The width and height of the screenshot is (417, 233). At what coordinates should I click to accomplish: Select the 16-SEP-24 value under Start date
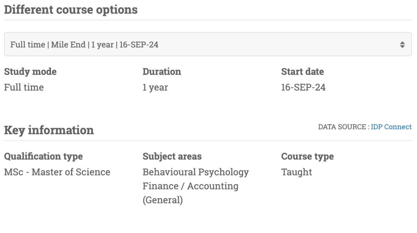click(x=303, y=88)
